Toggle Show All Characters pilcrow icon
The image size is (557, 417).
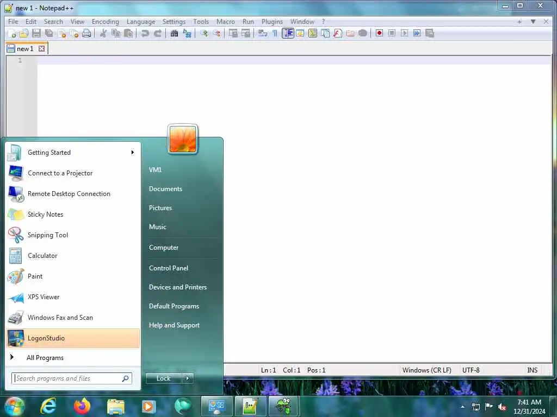click(x=275, y=34)
